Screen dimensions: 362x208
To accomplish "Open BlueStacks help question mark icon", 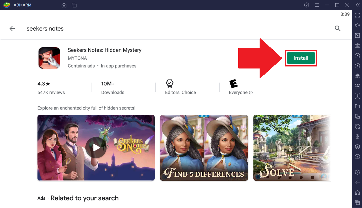I will point(307,5).
